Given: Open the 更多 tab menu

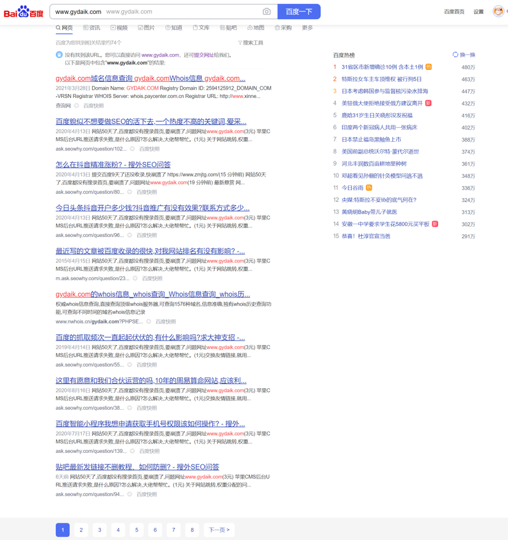Looking at the screenshot, I should (x=307, y=28).
